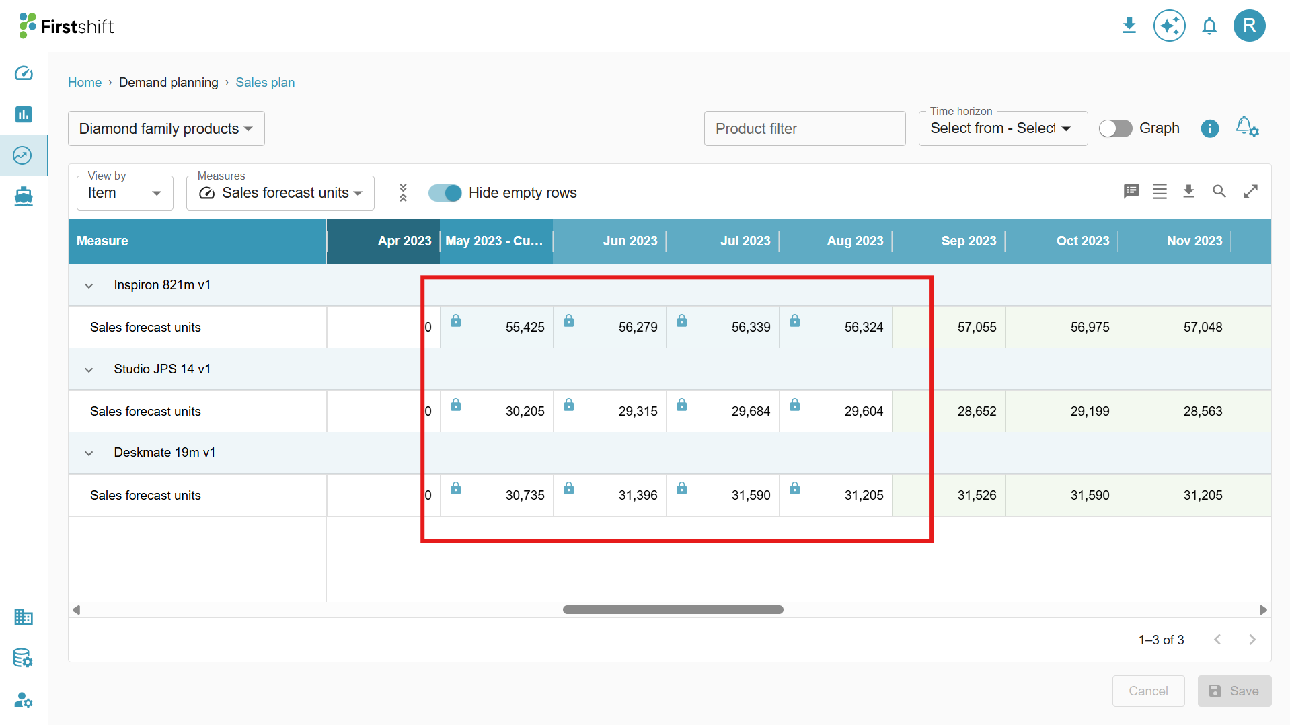Viewport: 1290px width, 725px height.
Task: Select the Sep 2023 column header
Action: tap(948, 241)
